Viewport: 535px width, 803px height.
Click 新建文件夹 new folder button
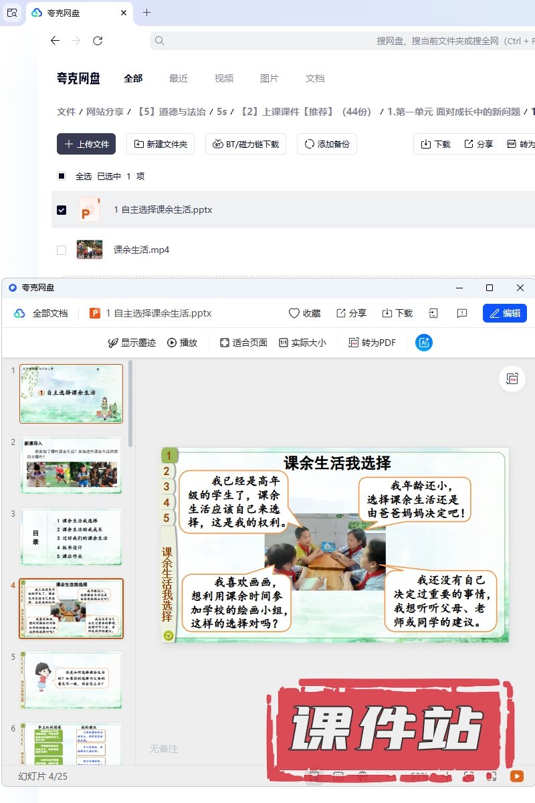[160, 144]
